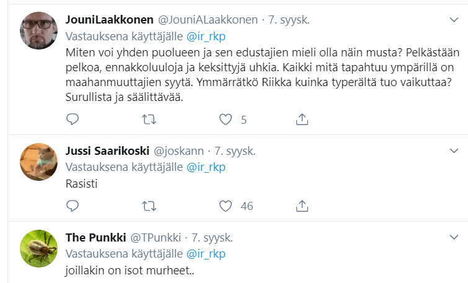
Task: Open the dropdown arrow on The Punkki's tweet
Action: [453, 237]
